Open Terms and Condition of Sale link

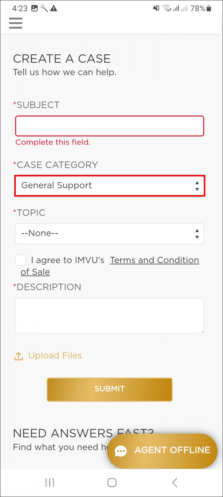pyautogui.click(x=154, y=260)
